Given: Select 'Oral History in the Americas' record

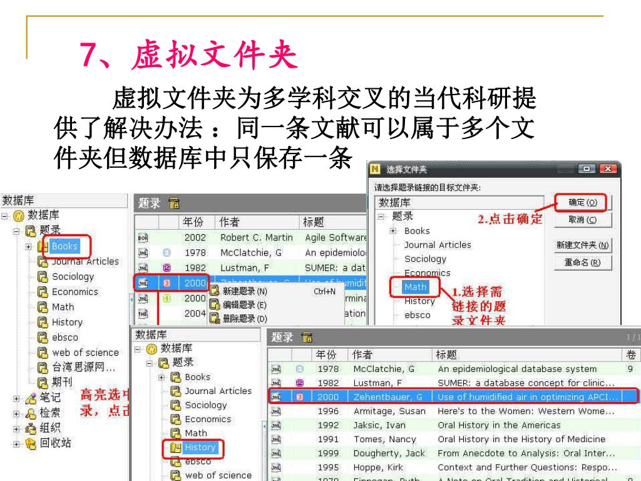Looking at the screenshot, I should pos(453,425).
